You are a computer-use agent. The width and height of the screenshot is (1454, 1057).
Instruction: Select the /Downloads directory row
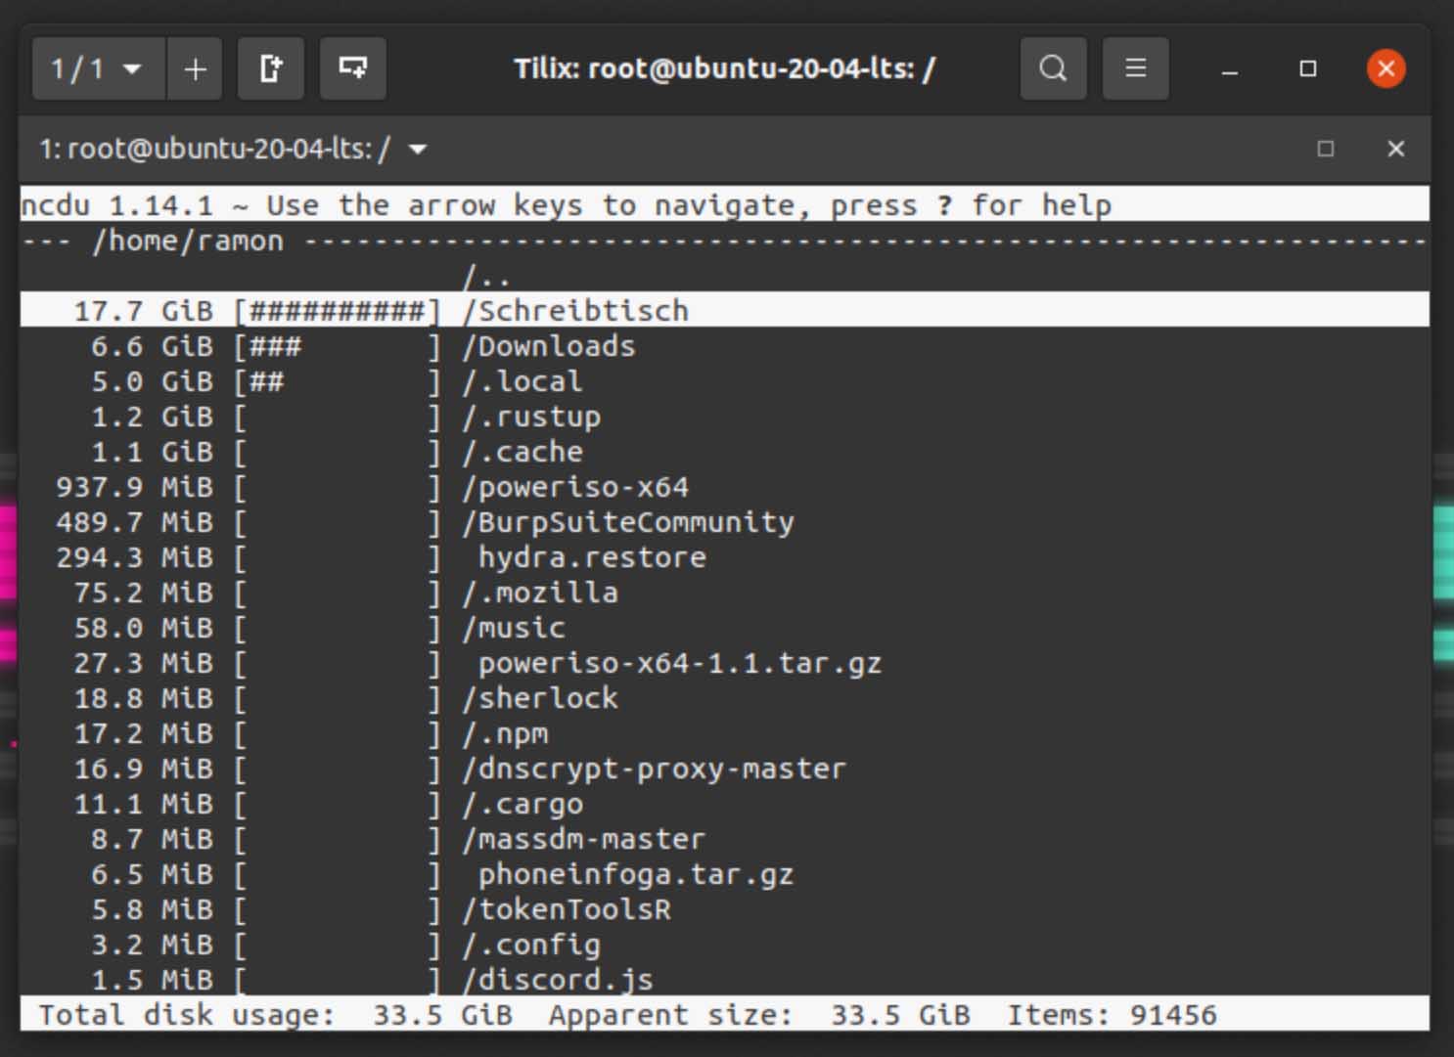click(725, 346)
